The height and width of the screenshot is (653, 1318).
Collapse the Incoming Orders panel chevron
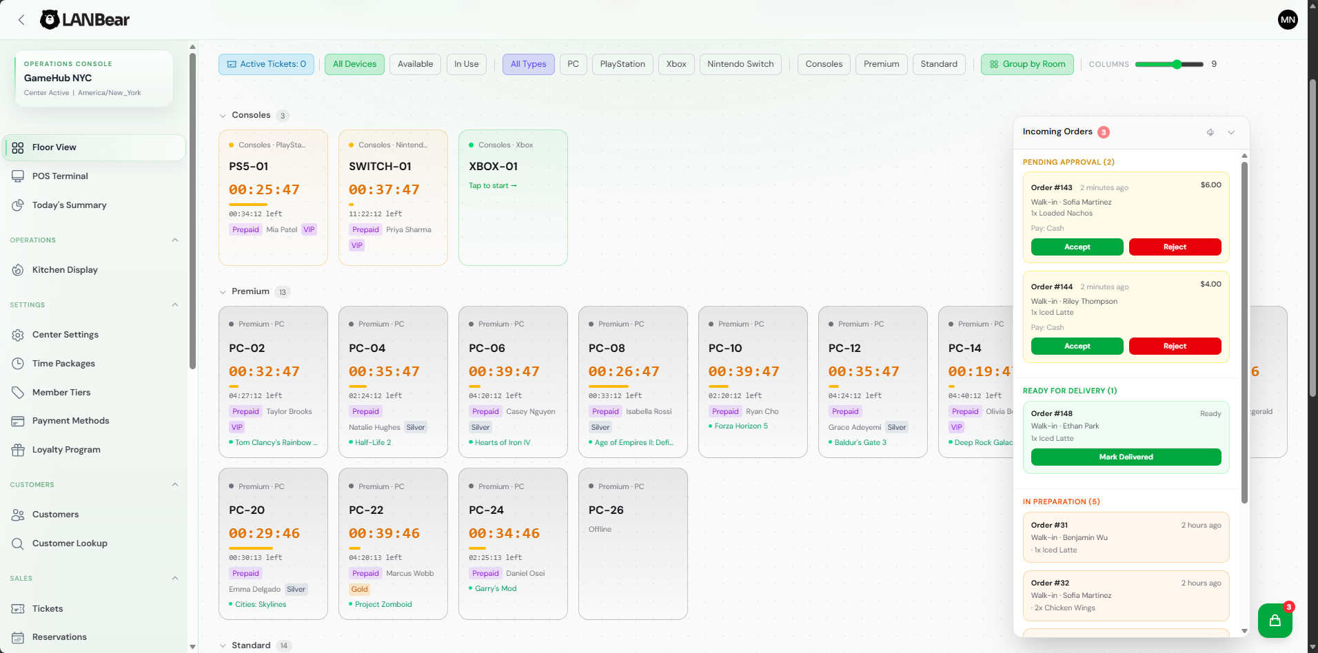pos(1231,132)
